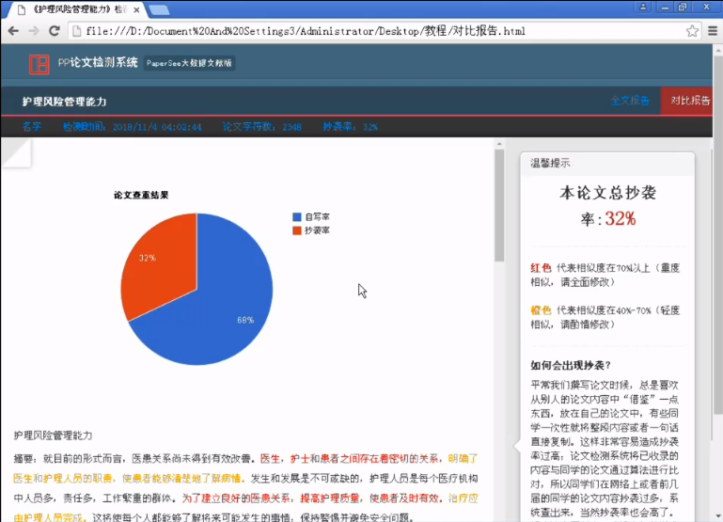Click the report pane scroll up arrow
Screen dimensions: 723x522
[499, 144]
